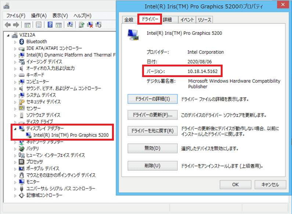
Task: Click the キャンセル button
Action: click(x=270, y=185)
